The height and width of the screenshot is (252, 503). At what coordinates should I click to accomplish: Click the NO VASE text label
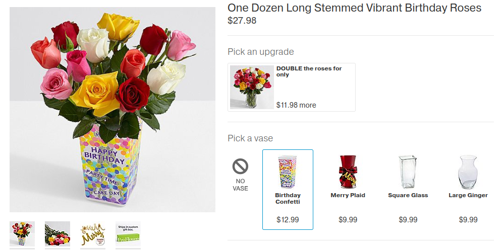(x=240, y=185)
